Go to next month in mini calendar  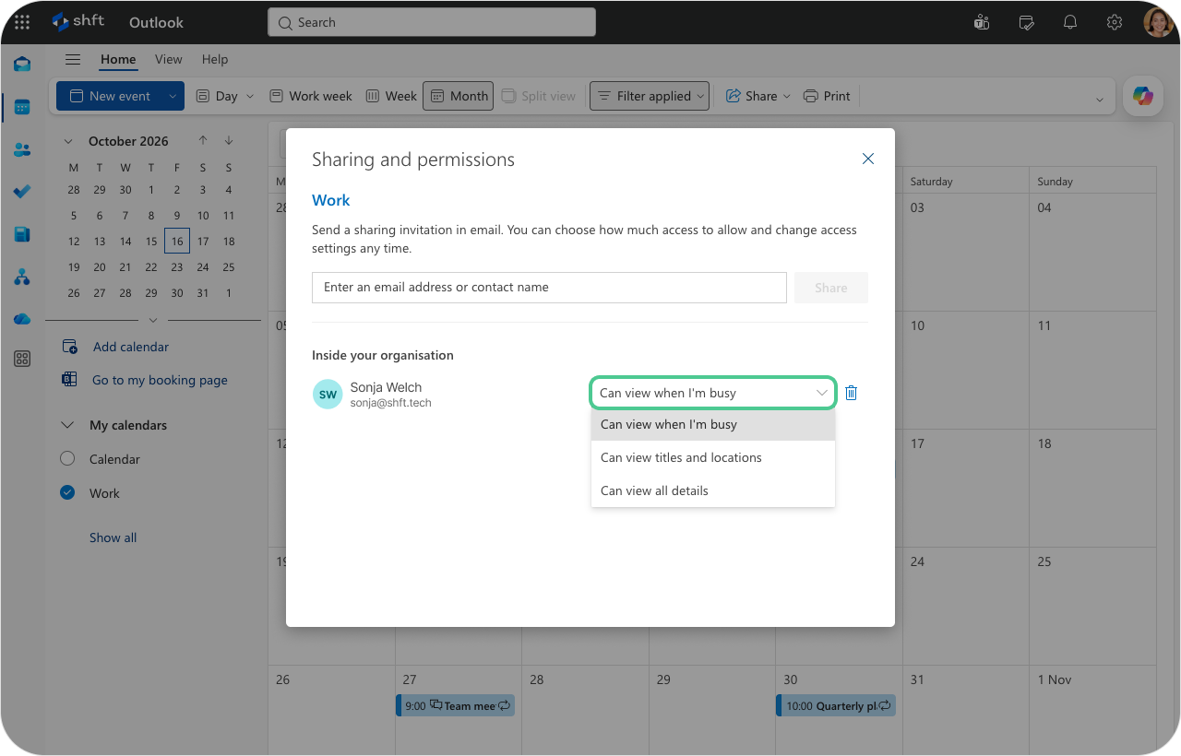(x=229, y=141)
